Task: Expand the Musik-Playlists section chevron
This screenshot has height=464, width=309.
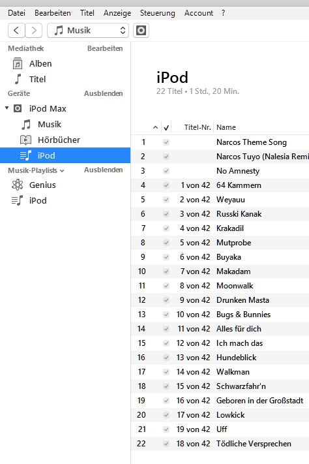Action: (62, 171)
